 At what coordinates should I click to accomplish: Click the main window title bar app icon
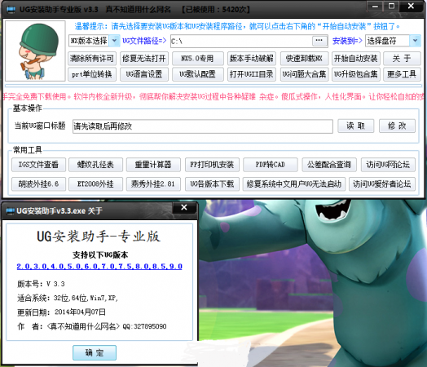coord(11,10)
